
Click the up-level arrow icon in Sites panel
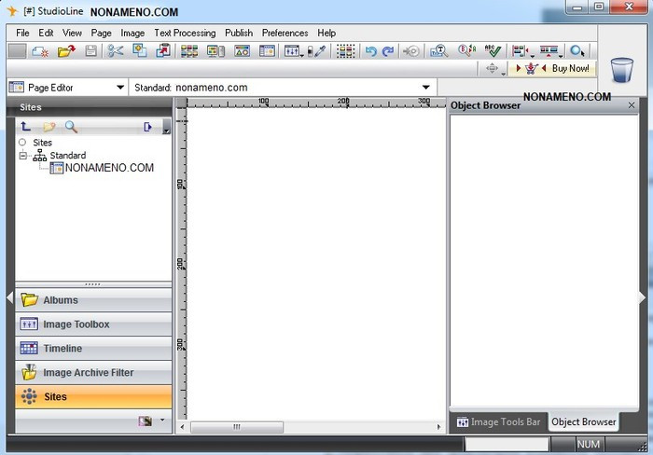coord(26,127)
